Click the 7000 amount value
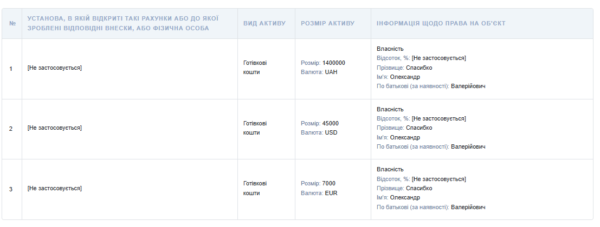Screen dimensions: 600x227 328,184
